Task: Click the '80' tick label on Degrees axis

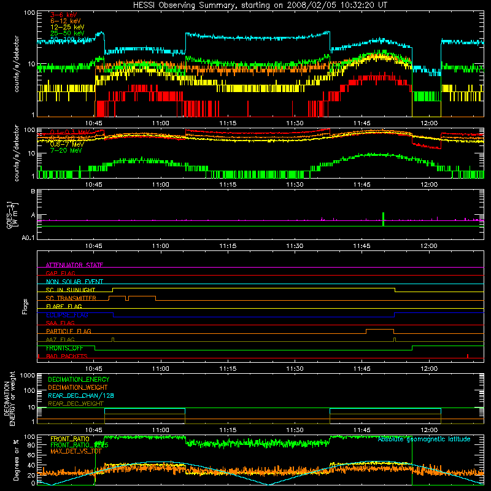Action: [31, 445]
